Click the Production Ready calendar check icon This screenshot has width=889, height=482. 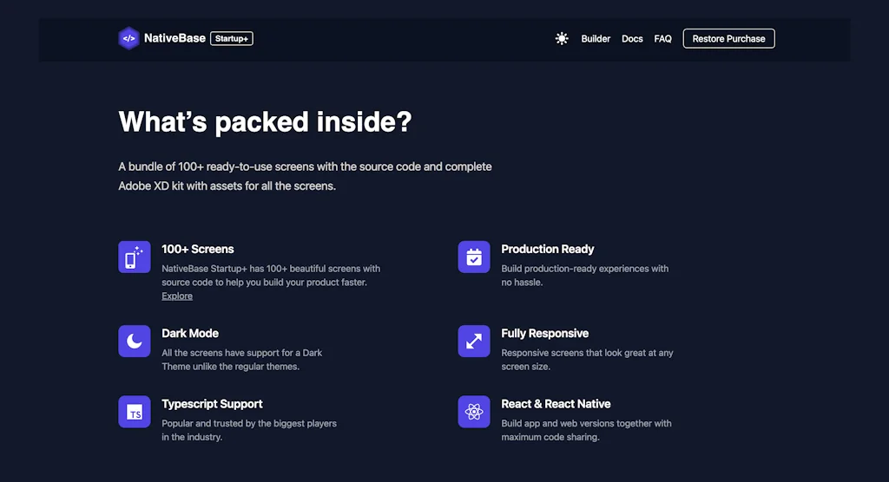point(474,257)
